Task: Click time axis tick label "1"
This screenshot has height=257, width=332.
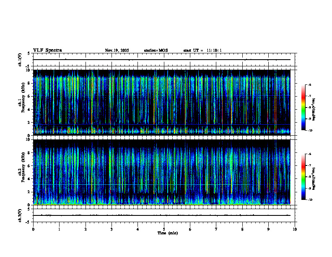Action: [59, 229]
